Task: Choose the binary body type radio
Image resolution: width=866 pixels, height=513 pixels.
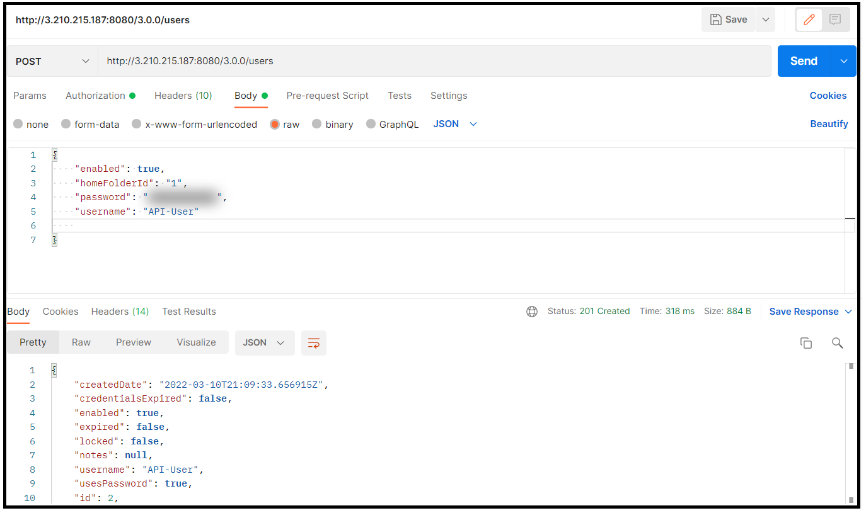Action: [x=317, y=124]
